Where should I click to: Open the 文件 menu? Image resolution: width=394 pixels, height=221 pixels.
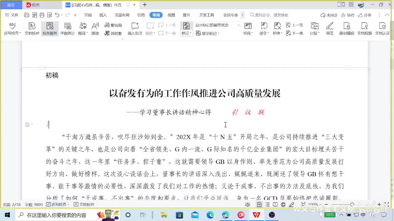click(12, 15)
